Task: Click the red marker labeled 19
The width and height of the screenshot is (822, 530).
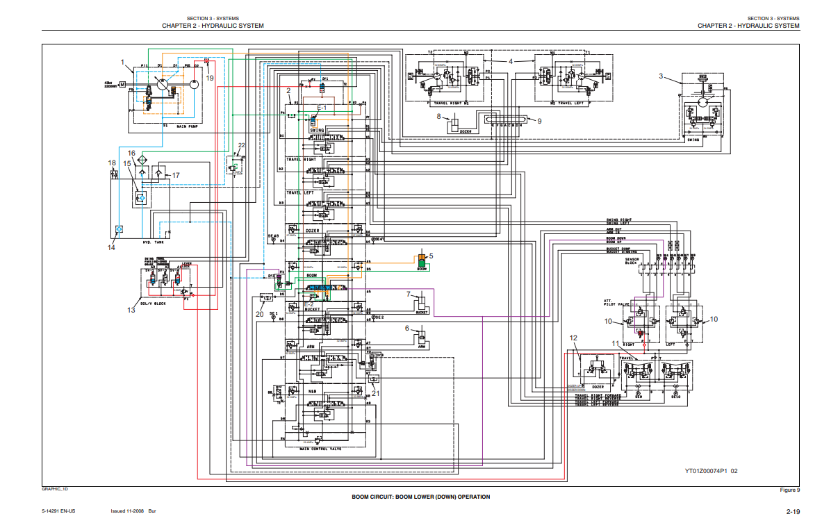Action: click(206, 61)
